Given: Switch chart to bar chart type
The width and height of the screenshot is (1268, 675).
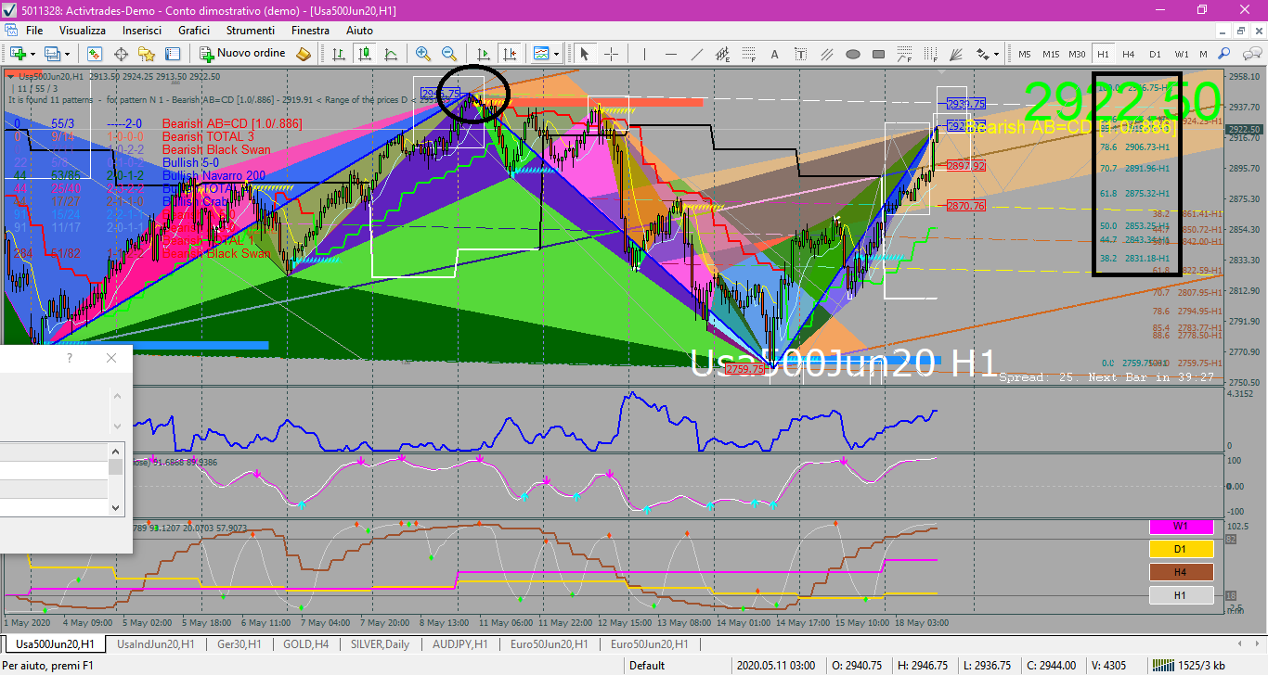Looking at the screenshot, I should tap(339, 54).
